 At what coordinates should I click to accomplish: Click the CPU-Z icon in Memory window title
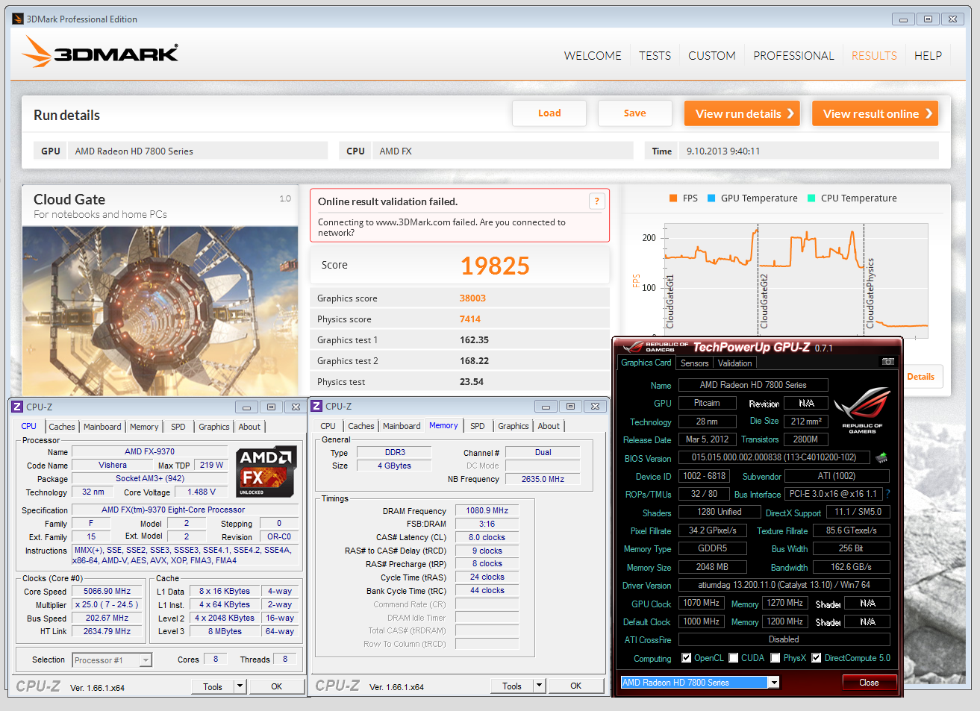pos(316,406)
